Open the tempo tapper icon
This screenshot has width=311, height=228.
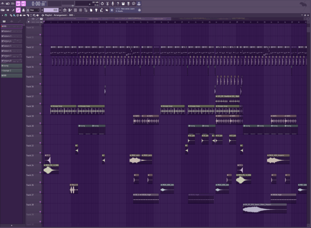click(x=101, y=10)
